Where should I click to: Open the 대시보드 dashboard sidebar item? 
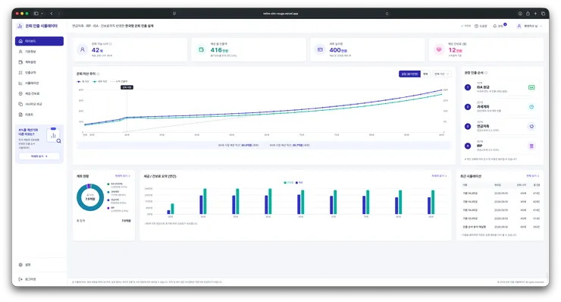[39, 41]
